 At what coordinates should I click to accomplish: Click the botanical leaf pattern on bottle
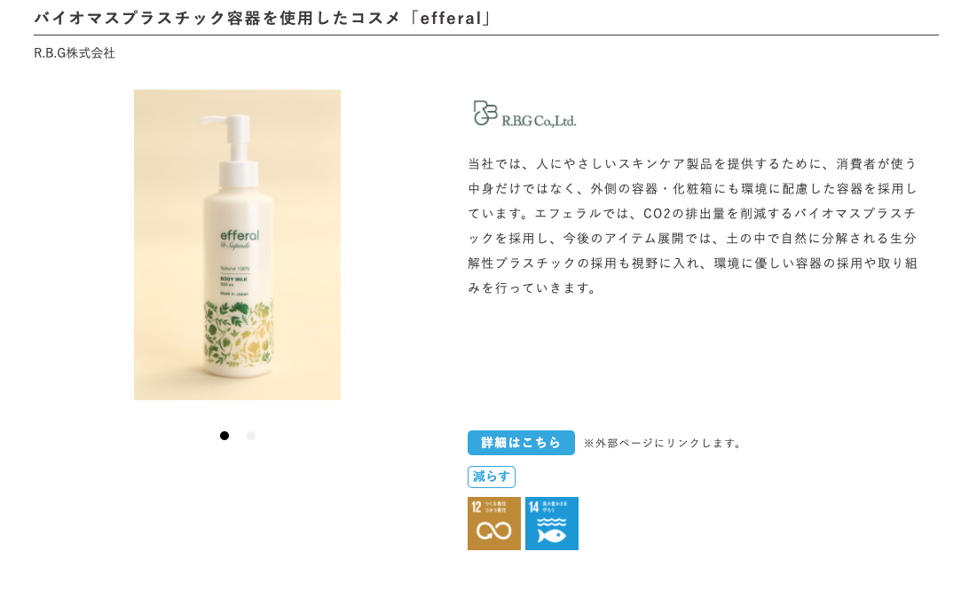(x=239, y=335)
